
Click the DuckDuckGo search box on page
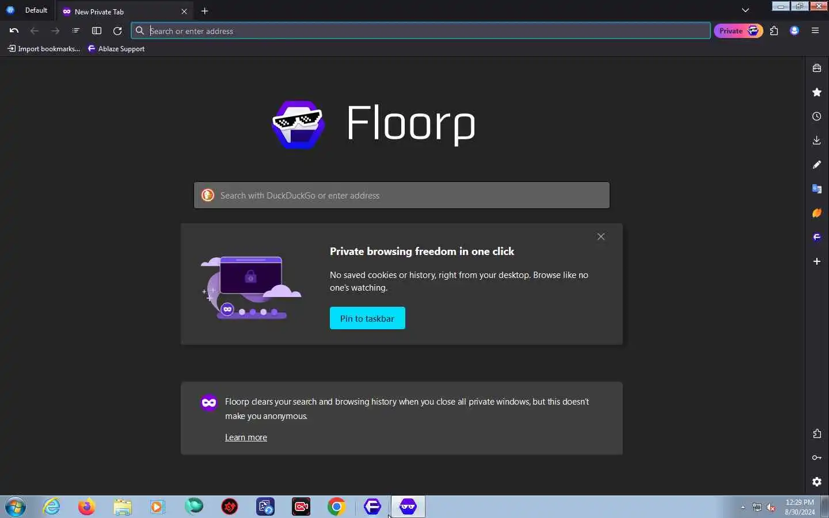pos(402,196)
